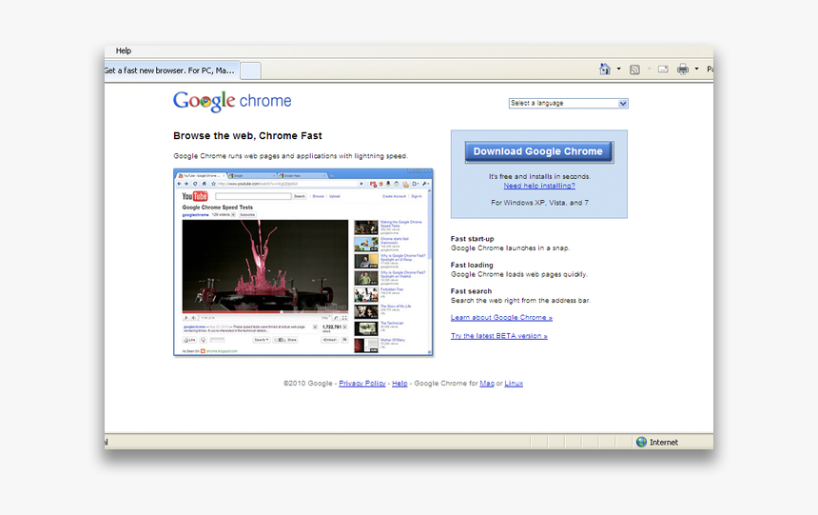Select the 'Get a fast new browser' tab

click(171, 70)
